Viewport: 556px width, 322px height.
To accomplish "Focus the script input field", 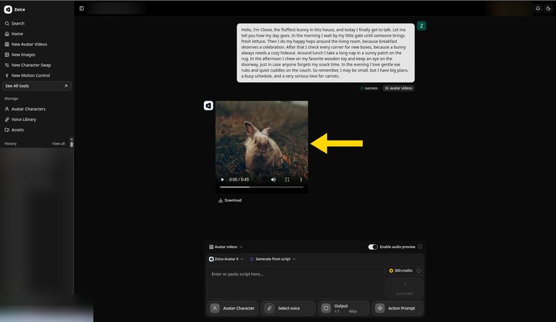I will [x=295, y=283].
